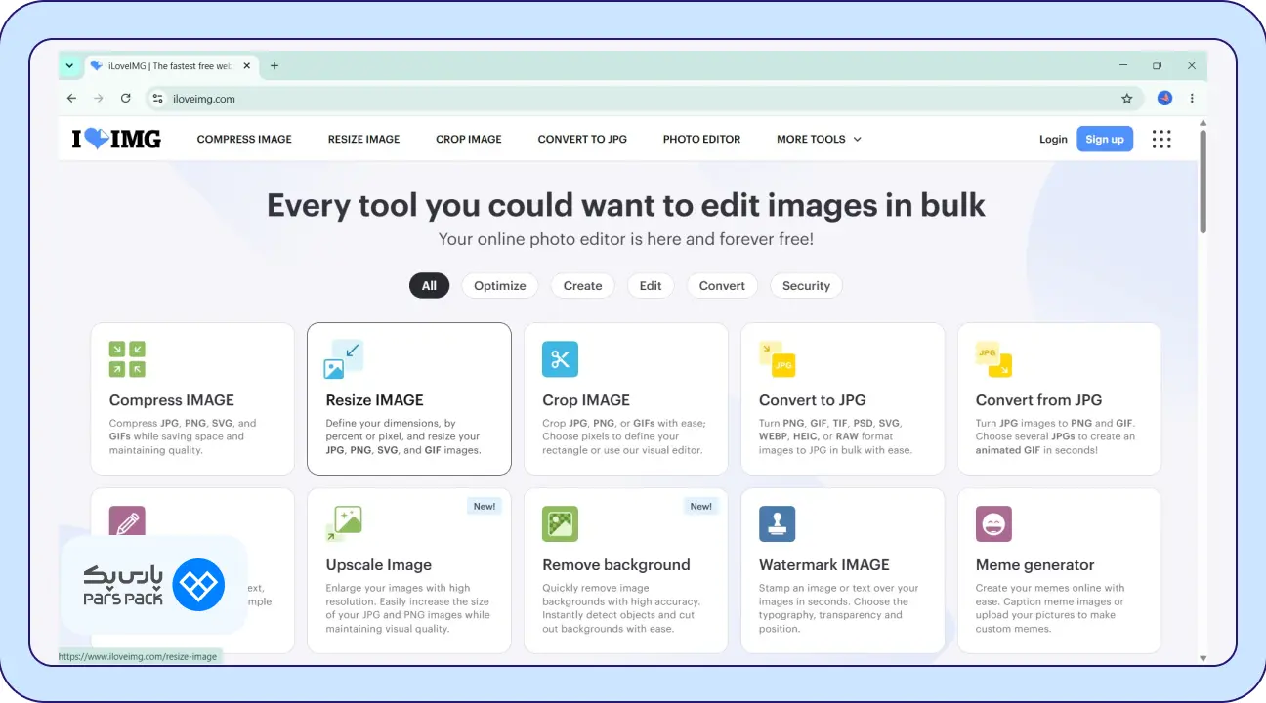The image size is (1266, 703).
Task: Click the Sign up button
Action: click(x=1105, y=139)
